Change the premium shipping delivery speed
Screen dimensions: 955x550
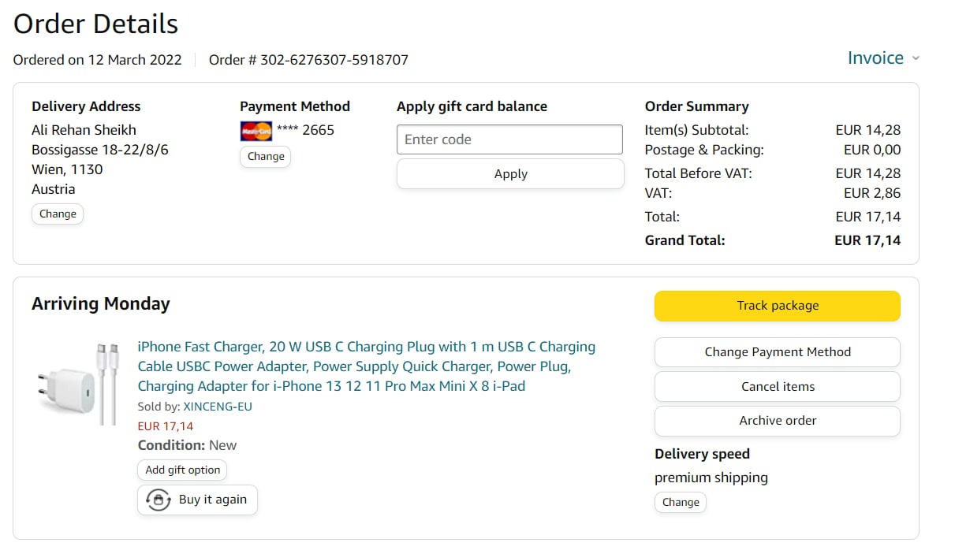681,502
